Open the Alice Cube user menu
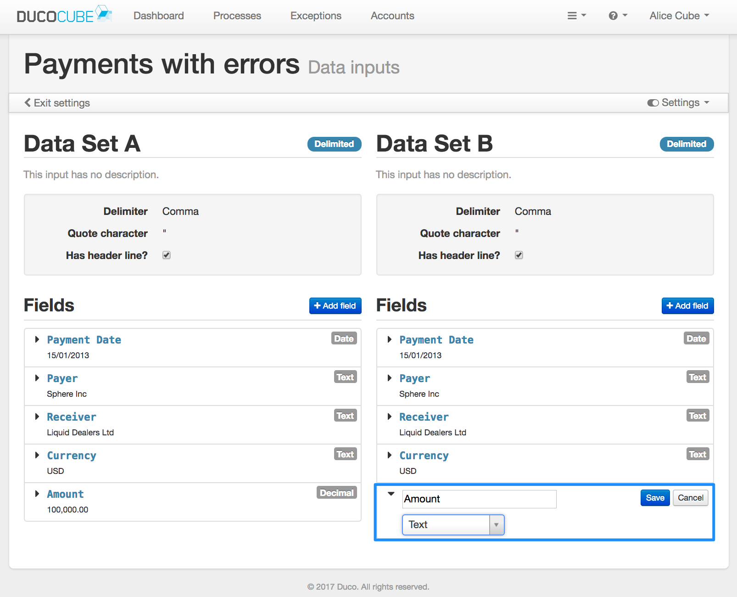The image size is (737, 597). (679, 16)
